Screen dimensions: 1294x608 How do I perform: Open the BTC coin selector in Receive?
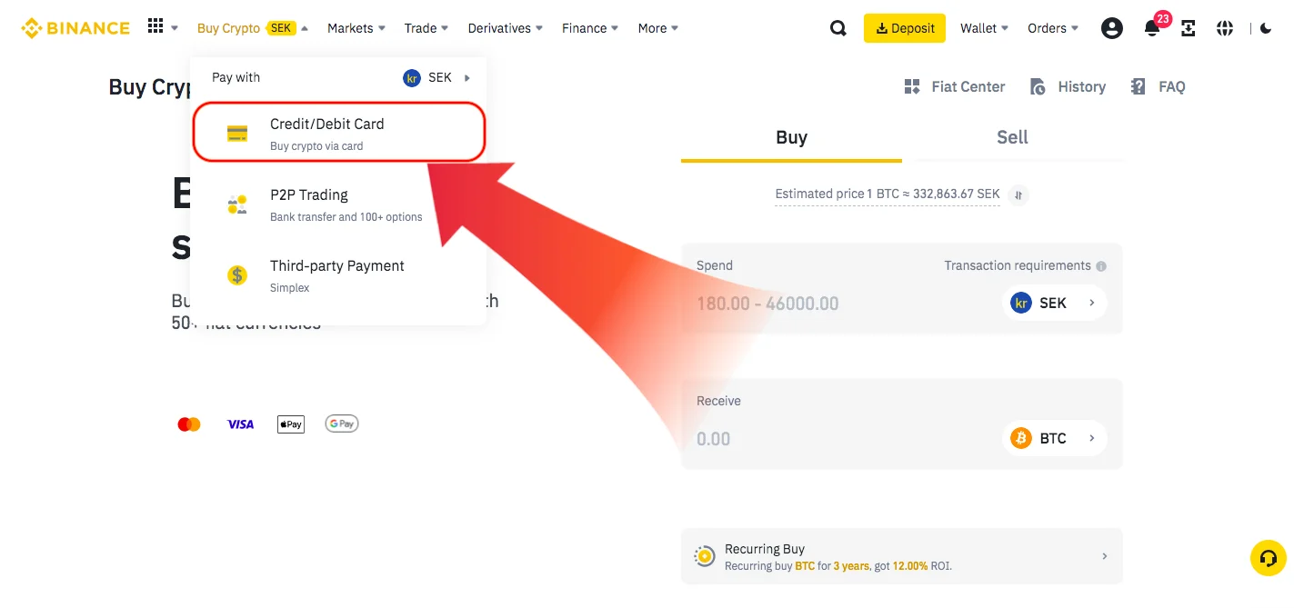(x=1054, y=438)
